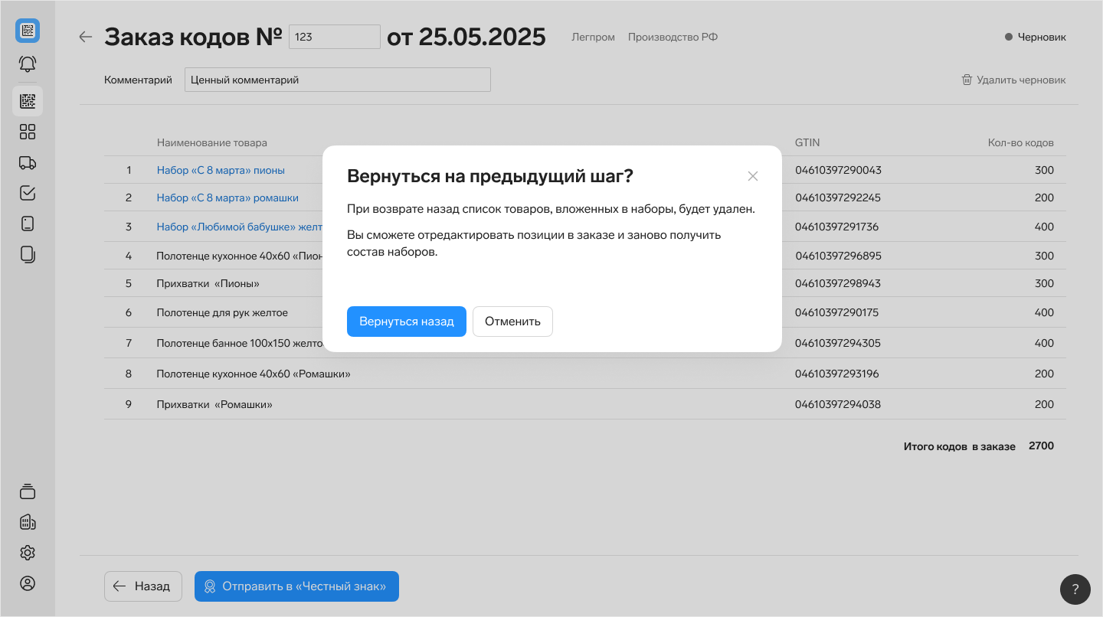Open the checkmark tasks icon in sidebar
Viewport: 1103px width, 617px height.
tap(28, 193)
